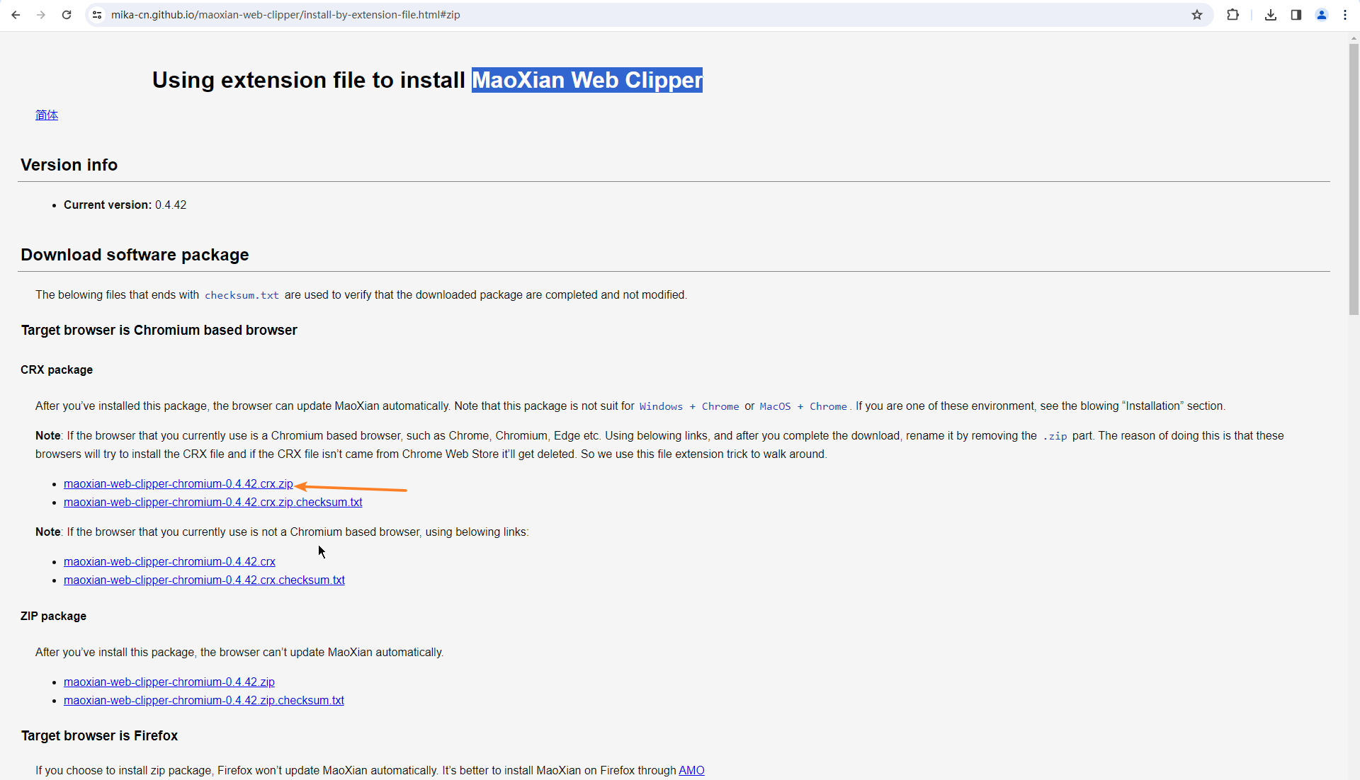Open the Downloads tray icon

coord(1271,15)
